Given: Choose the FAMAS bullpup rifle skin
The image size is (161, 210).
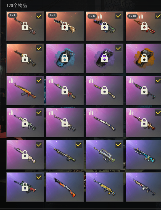Looking at the screenshot, I should pos(105,155).
